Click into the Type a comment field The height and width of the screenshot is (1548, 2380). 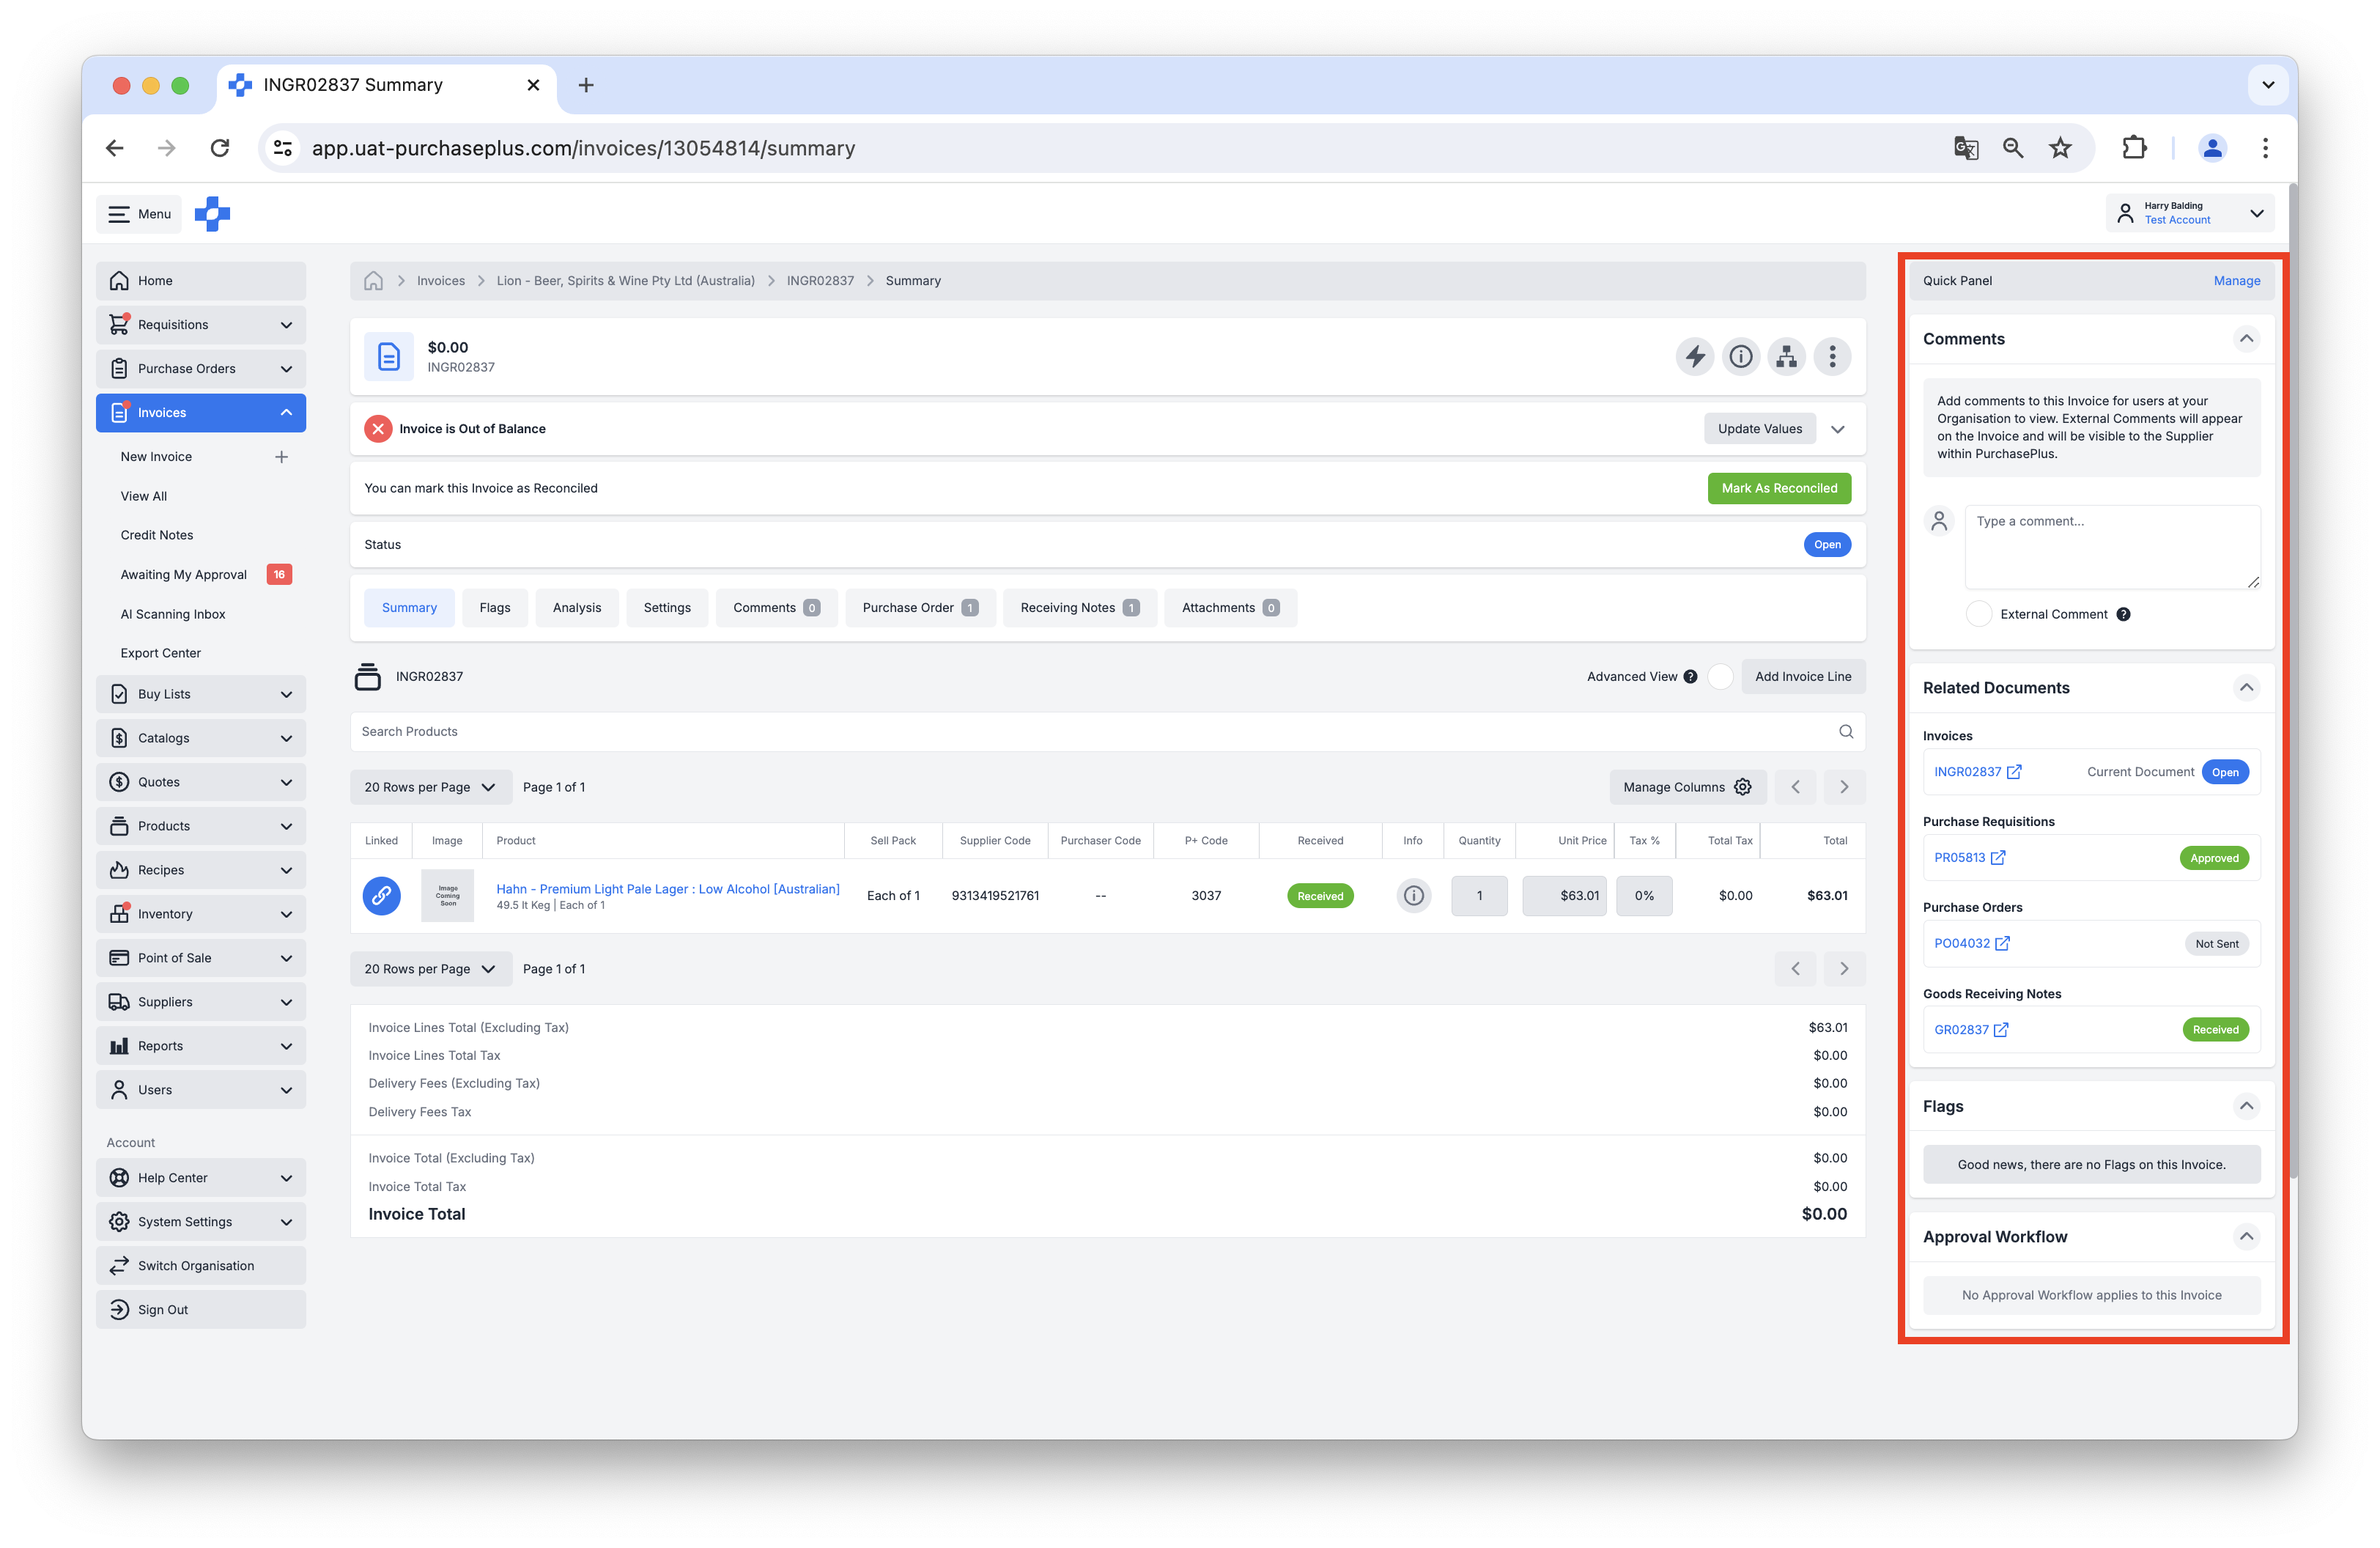coord(2111,547)
